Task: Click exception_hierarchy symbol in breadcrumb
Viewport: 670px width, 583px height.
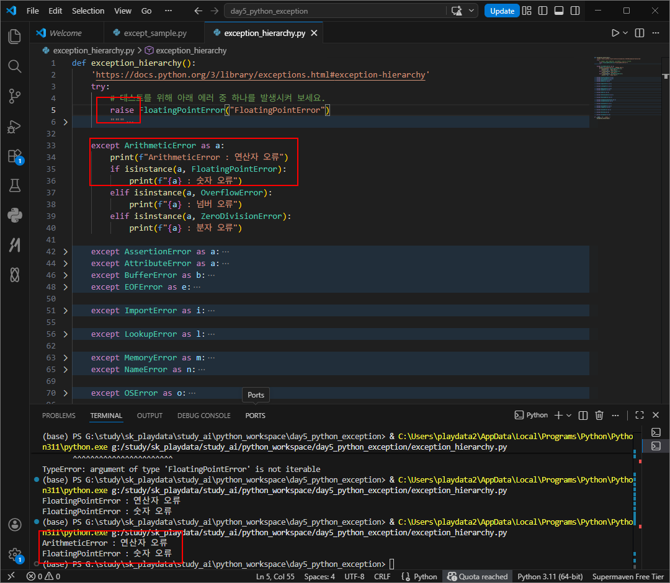Action: point(191,50)
